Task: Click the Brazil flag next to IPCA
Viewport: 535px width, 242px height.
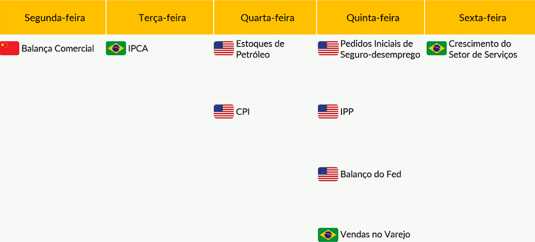Action: tap(116, 48)
